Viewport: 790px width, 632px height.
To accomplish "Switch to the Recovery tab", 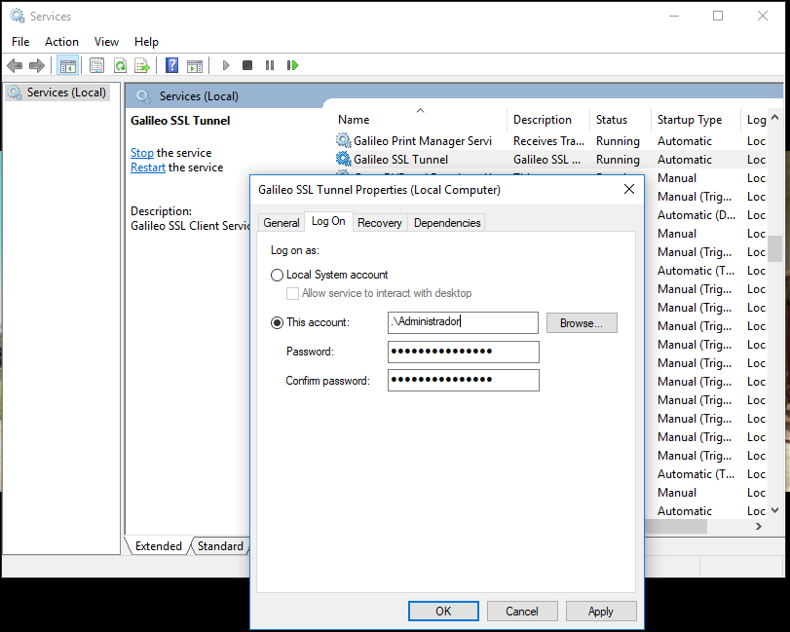I will tap(379, 223).
